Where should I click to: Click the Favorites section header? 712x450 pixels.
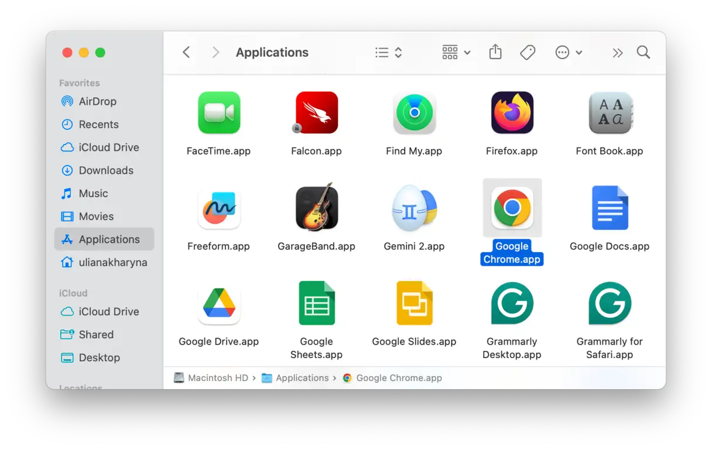80,83
